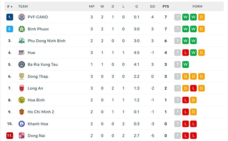The height and width of the screenshot is (141, 228).
Task: Select Ba Ria Vung Tau crest
Action: click(x=21, y=64)
